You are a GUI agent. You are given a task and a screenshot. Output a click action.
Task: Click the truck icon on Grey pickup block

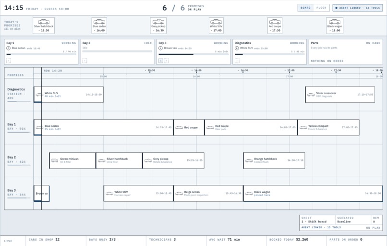[x=148, y=160]
